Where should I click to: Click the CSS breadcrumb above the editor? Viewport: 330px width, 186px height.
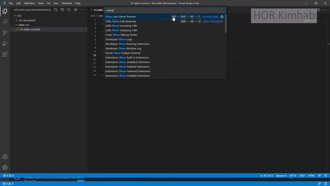click(x=93, y=16)
